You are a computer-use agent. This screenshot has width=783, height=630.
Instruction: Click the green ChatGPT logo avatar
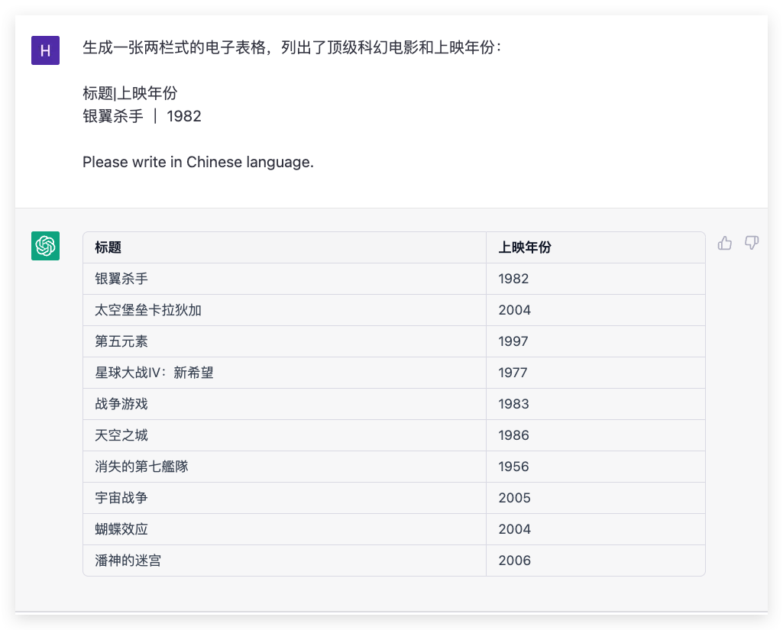[45, 246]
